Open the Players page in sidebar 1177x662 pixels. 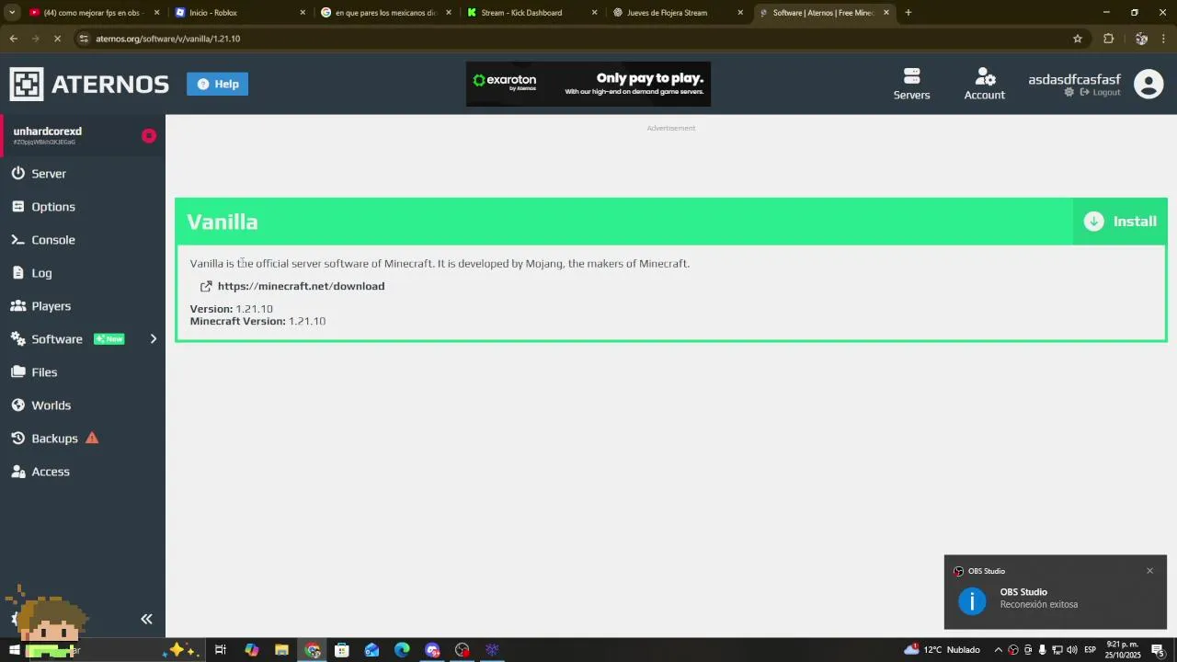(x=51, y=306)
